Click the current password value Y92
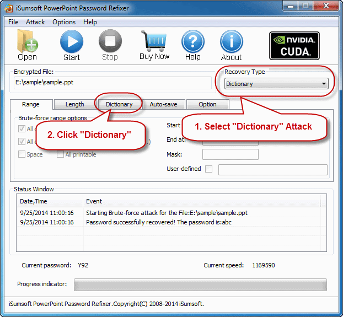The height and width of the screenshot is (317, 343). (83, 265)
